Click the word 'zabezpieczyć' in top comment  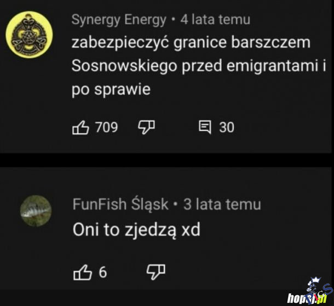click(120, 43)
